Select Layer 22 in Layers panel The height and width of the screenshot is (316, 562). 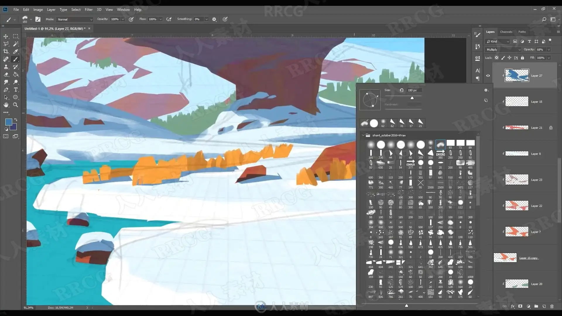point(525,206)
